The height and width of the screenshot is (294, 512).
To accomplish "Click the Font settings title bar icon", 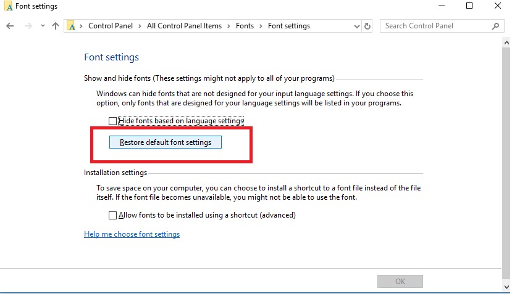I will [x=8, y=6].
